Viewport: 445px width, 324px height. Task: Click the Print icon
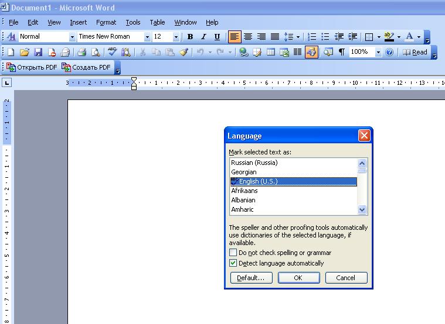coord(81,52)
